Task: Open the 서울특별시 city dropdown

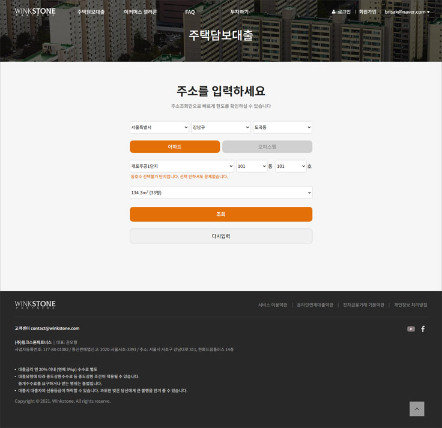Action: click(159, 128)
